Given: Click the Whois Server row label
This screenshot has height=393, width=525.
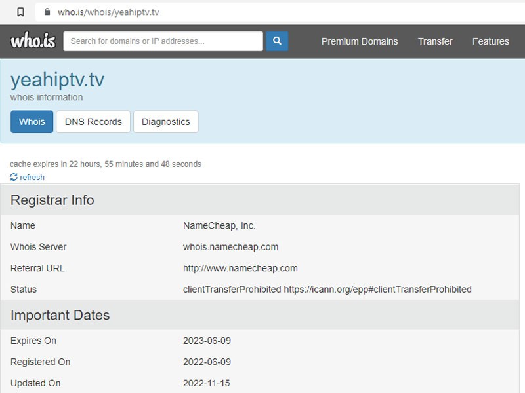Looking at the screenshot, I should 39,247.
